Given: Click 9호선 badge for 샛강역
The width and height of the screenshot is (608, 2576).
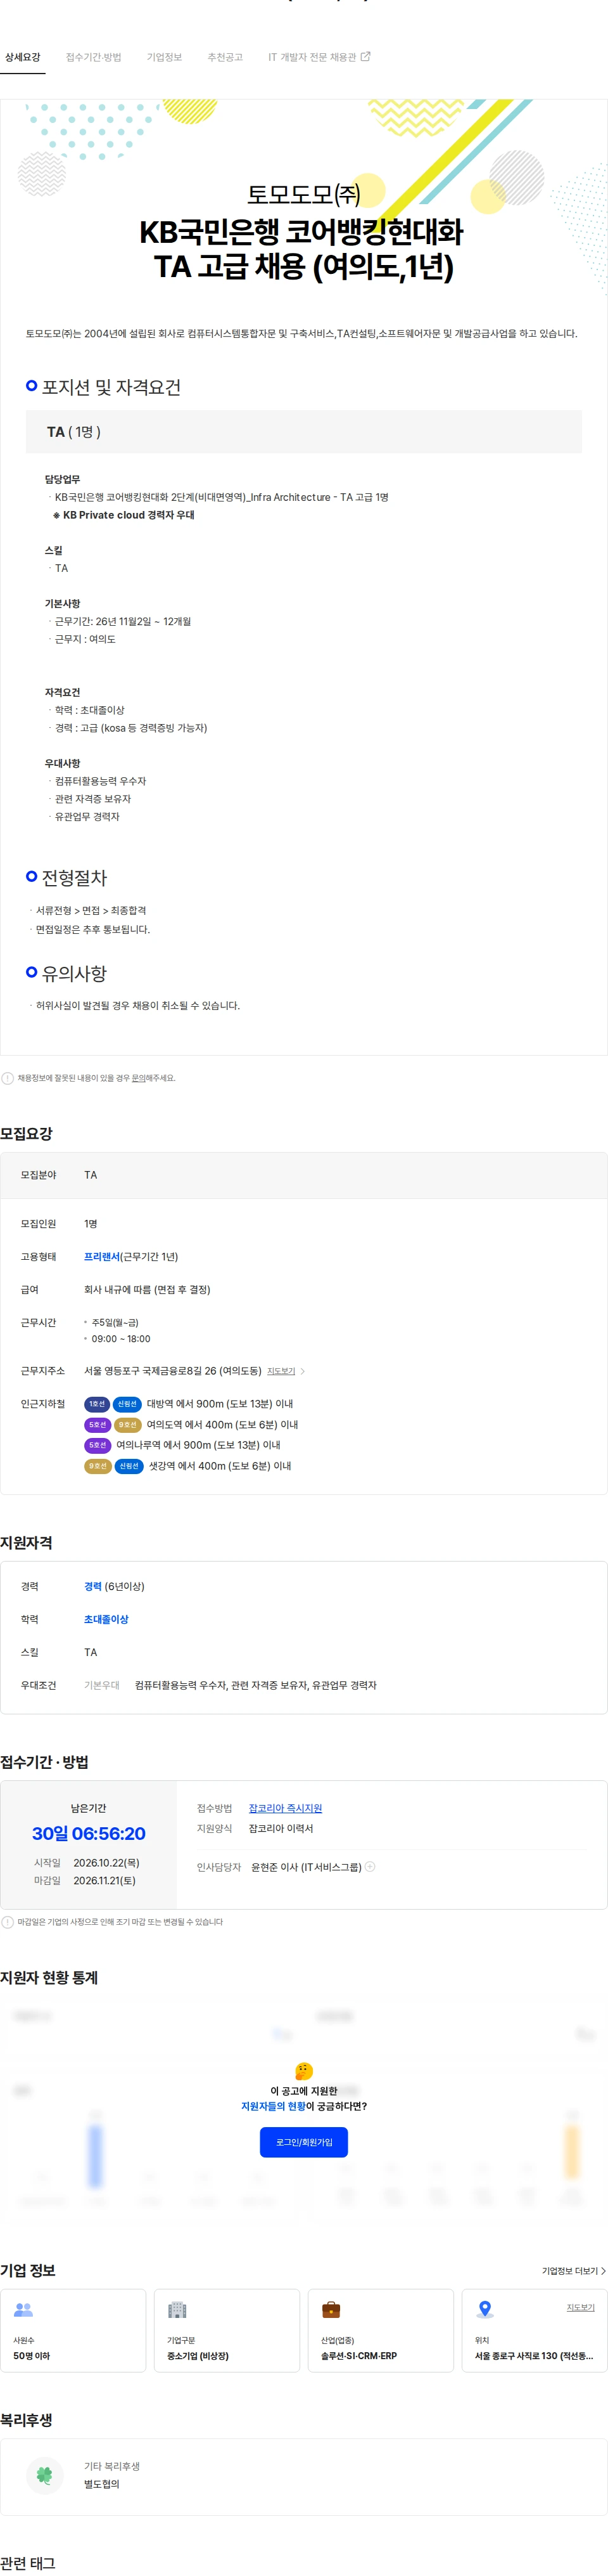Looking at the screenshot, I should (97, 1466).
